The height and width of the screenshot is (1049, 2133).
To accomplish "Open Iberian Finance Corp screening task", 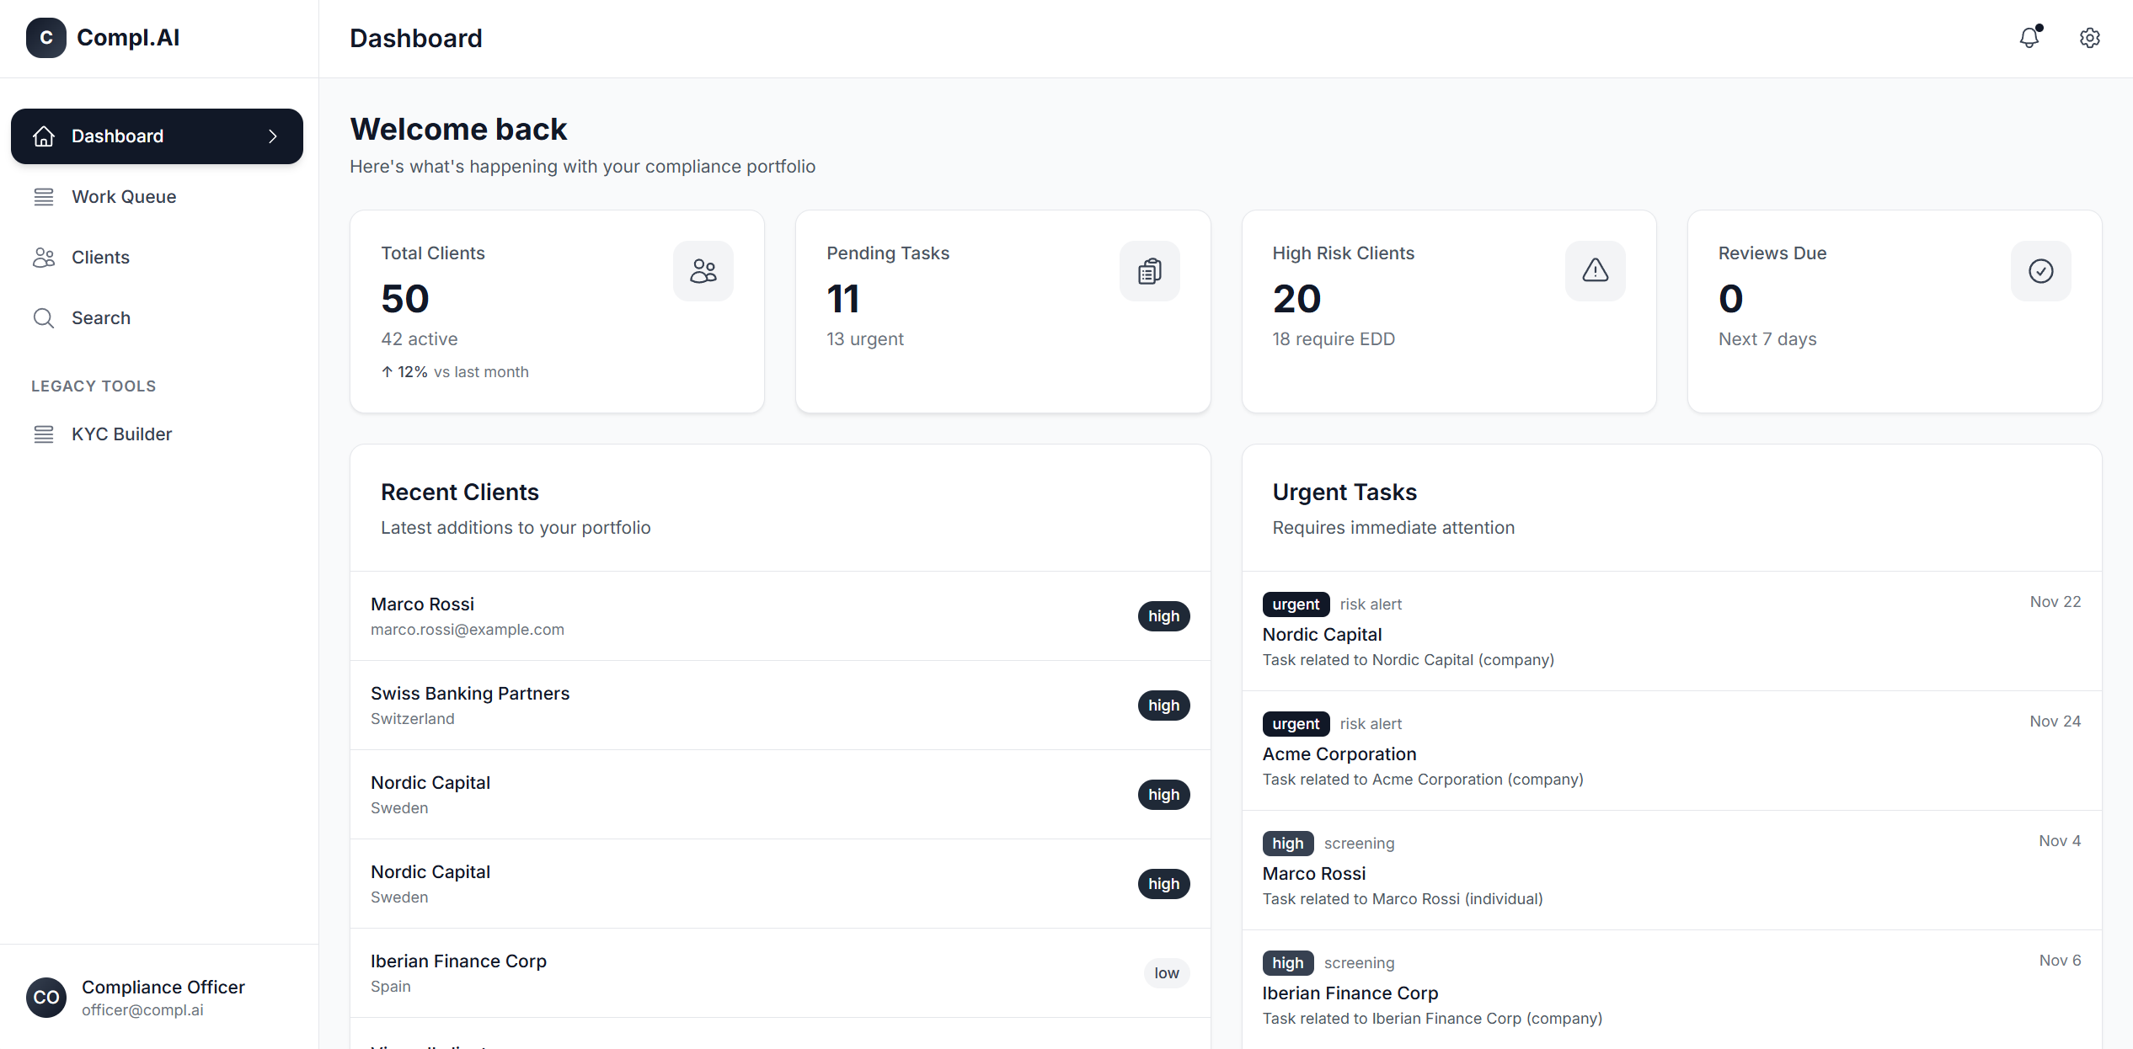I will [x=1350, y=993].
